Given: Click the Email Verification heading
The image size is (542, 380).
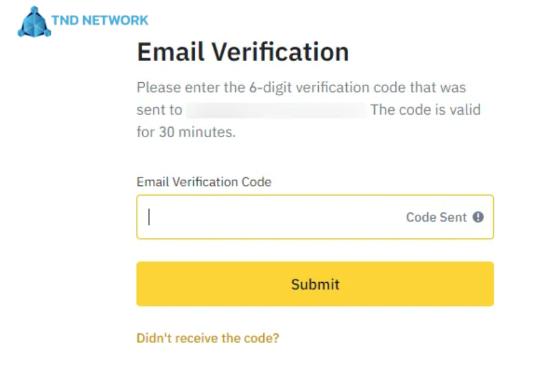Looking at the screenshot, I should [x=243, y=52].
